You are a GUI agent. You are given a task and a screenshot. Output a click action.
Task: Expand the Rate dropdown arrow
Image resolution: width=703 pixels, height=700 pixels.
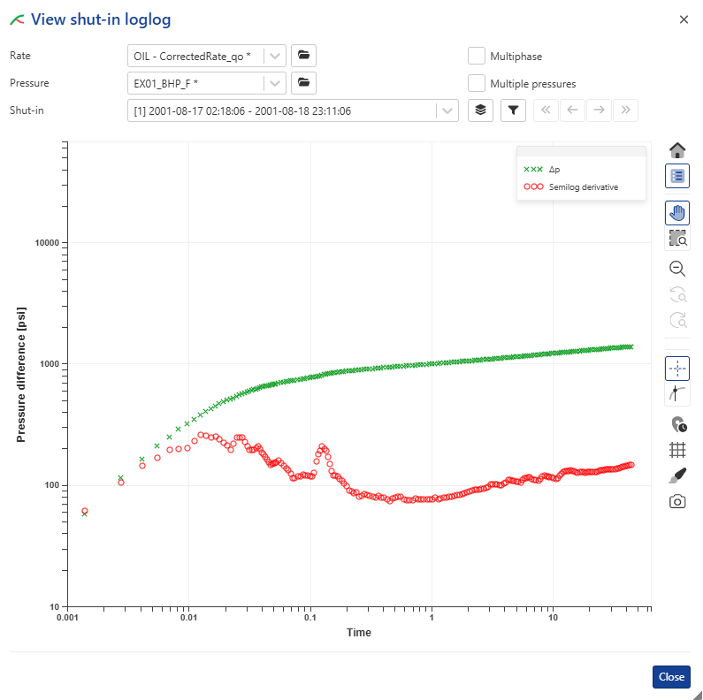275,56
